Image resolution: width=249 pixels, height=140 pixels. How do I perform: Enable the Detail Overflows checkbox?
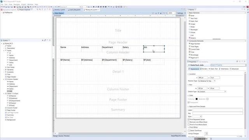point(189,131)
